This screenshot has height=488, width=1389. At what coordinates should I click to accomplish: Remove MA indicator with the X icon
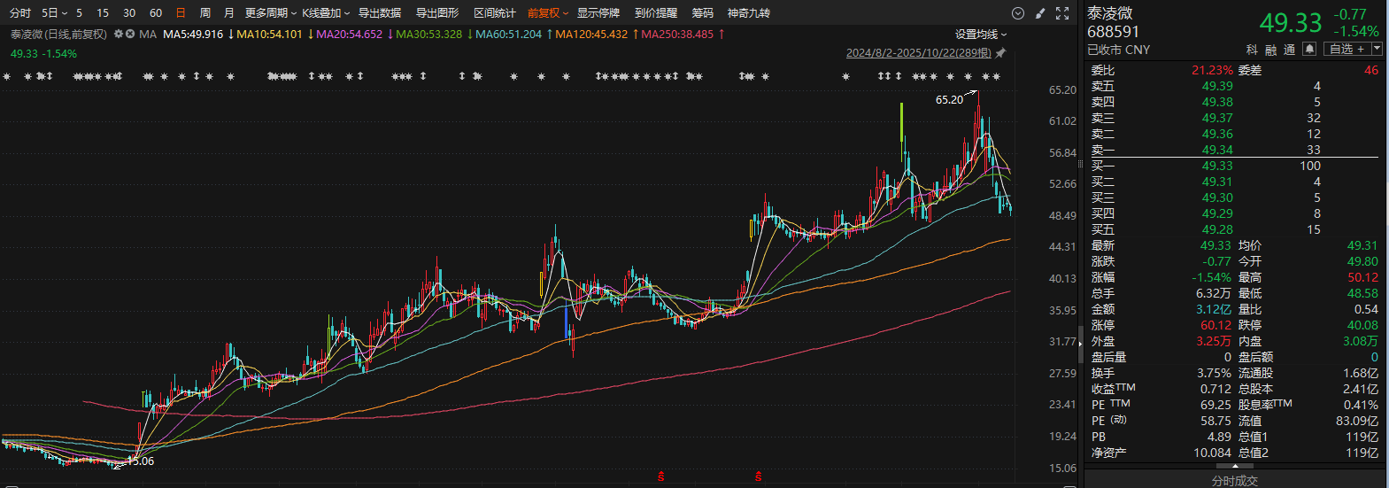[x=130, y=34]
